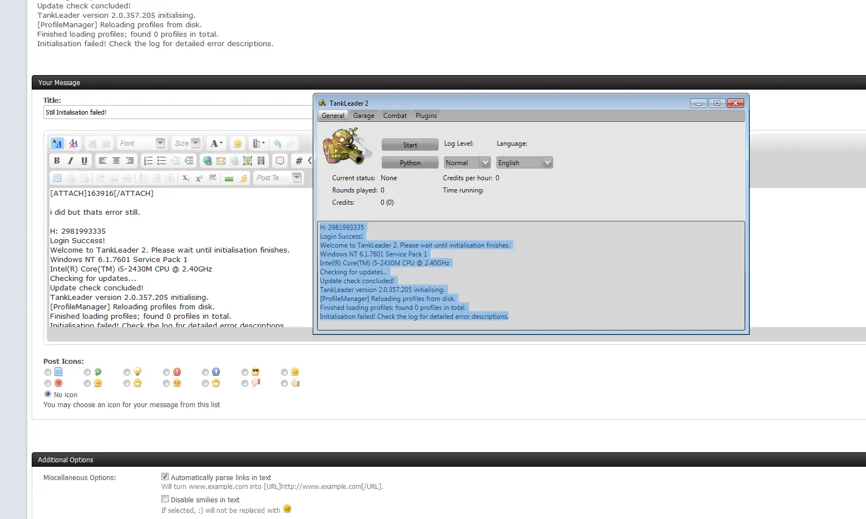
Task: Increase indent of the text
Action: (x=189, y=161)
